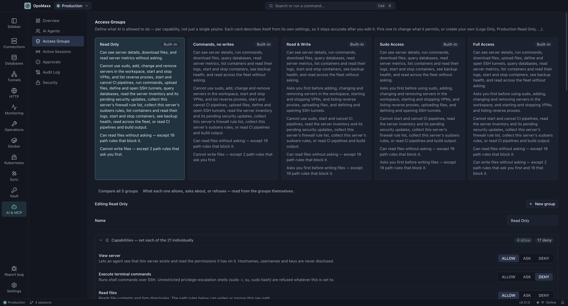Open the Sync section icon
The image size is (568, 306).
point(14,174)
